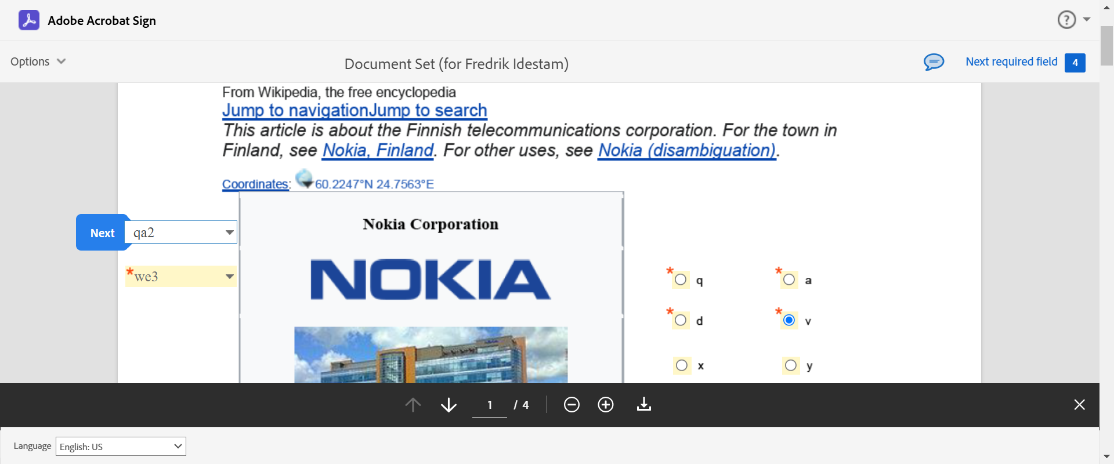The image size is (1114, 464).
Task: Open the Options menu
Action: [38, 61]
